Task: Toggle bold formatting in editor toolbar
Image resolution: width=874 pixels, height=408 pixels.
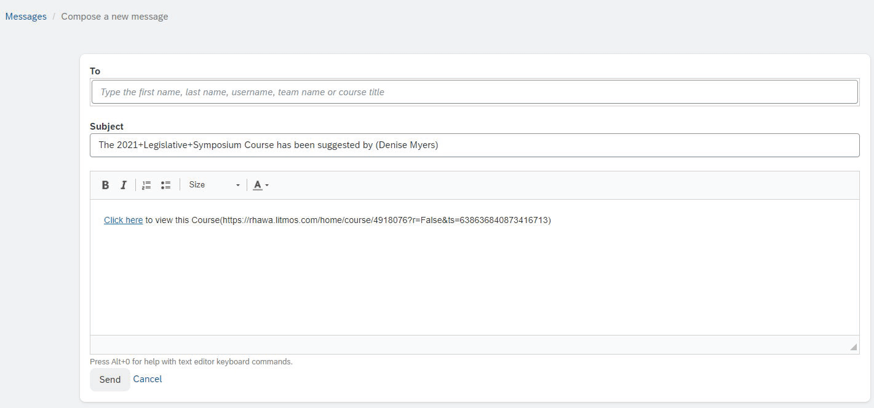Action: [x=105, y=185]
